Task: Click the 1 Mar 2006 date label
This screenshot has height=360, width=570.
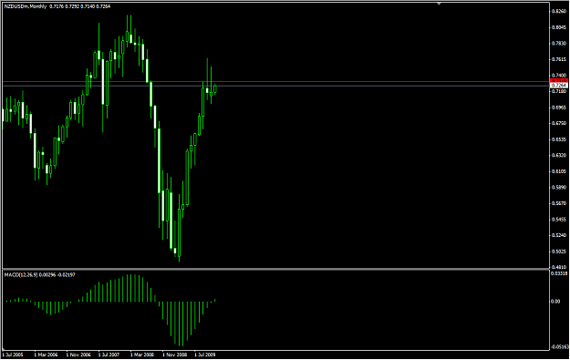Action: click(x=46, y=355)
